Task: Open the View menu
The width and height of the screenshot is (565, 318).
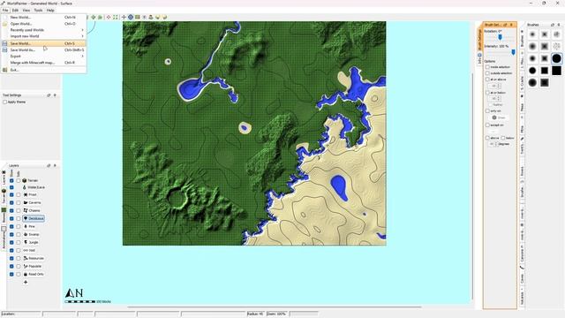Action: [26, 10]
